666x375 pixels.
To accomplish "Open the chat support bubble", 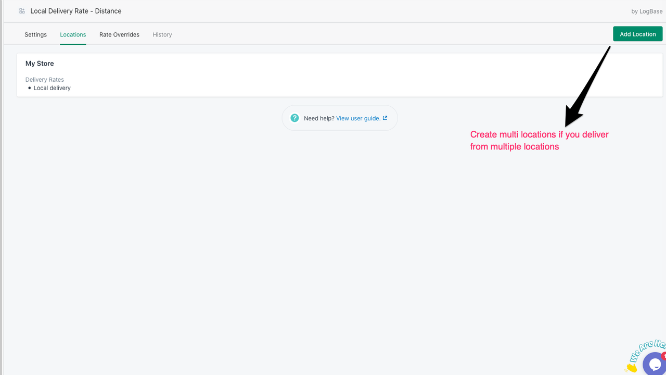I will [655, 363].
